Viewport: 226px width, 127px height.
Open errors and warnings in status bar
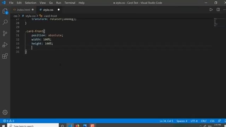pos(8,121)
